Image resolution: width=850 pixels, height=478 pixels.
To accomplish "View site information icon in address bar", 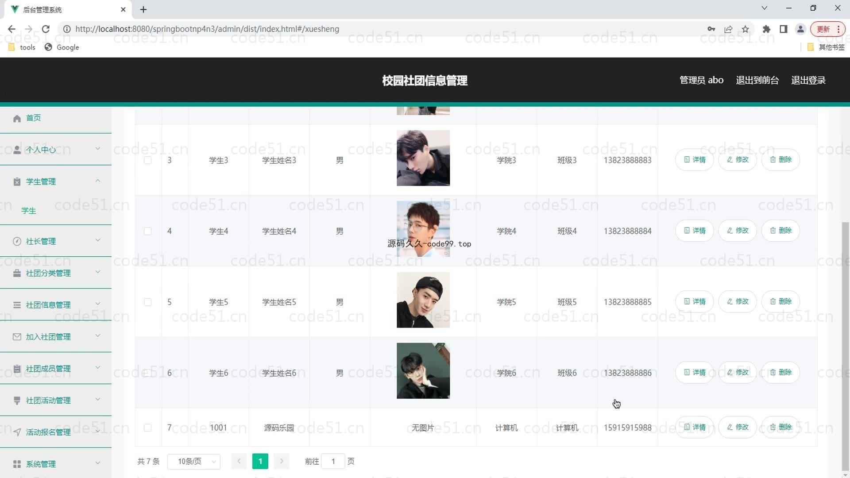I will 67,29.
